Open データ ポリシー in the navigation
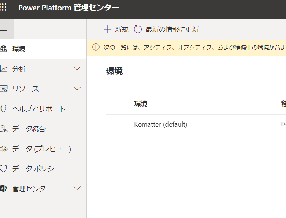This screenshot has height=218, width=286. 43,169
